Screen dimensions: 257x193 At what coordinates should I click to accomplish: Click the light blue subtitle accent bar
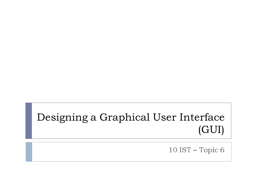click(x=29, y=152)
